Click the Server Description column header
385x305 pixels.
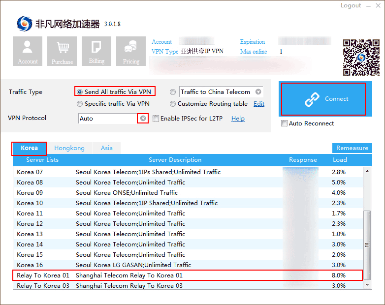[175, 160]
